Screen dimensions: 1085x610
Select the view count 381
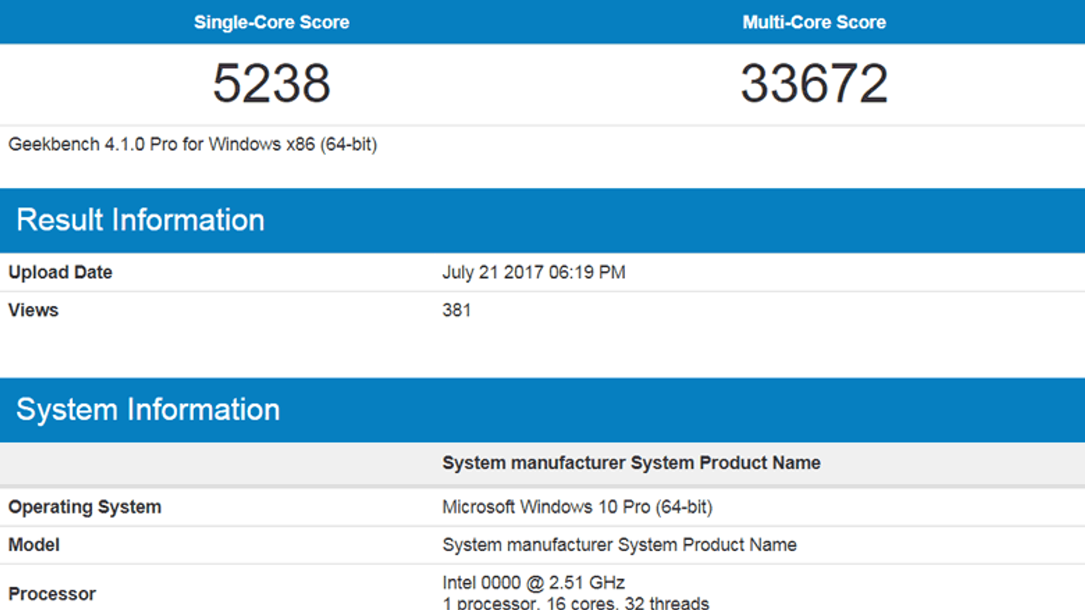coord(456,310)
